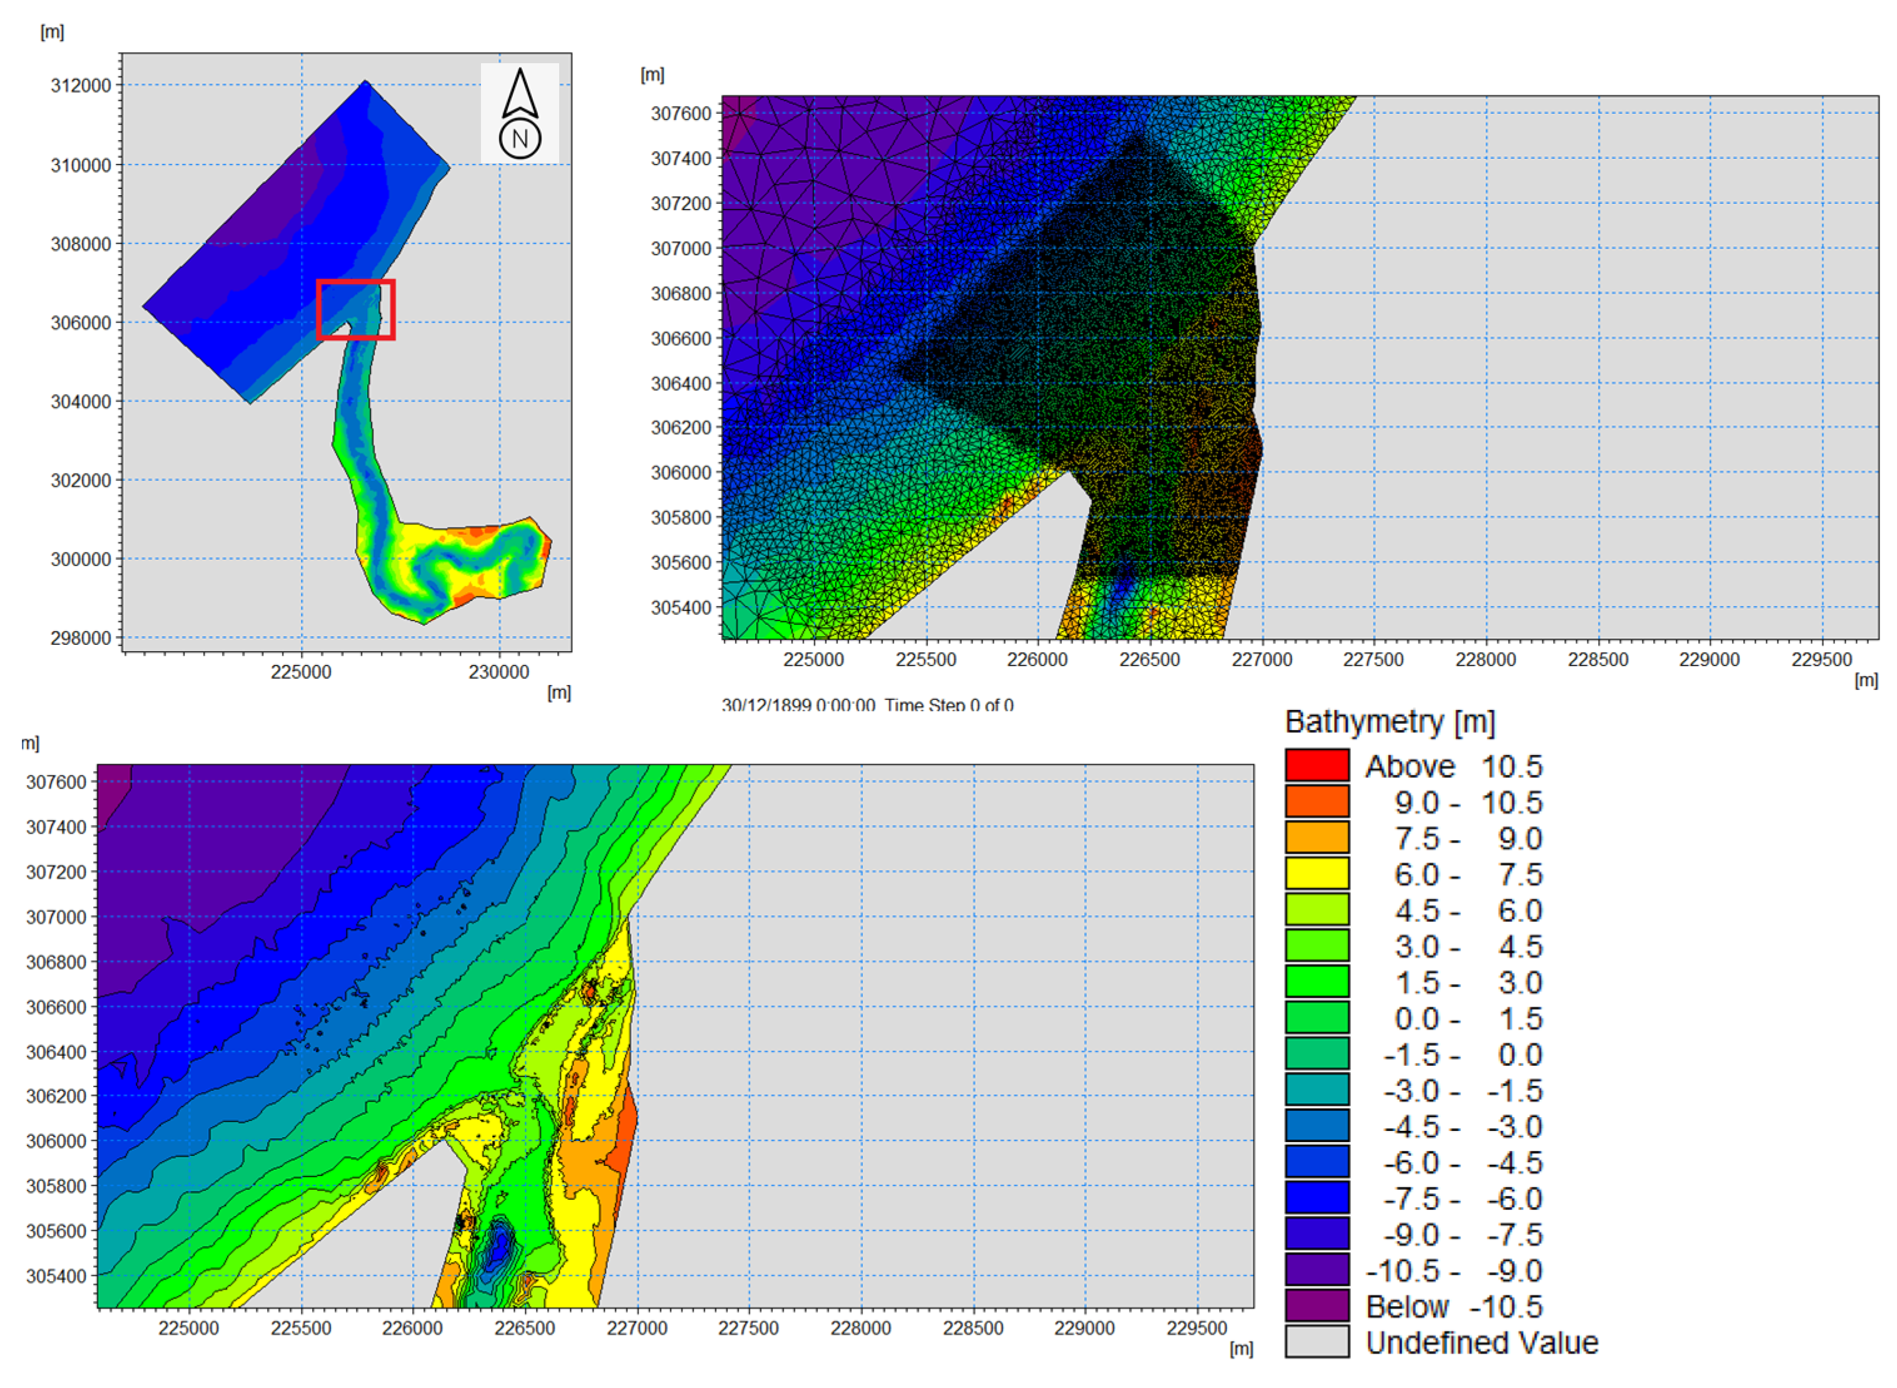Click the green '1.5 - 3.0' legend swatch
The image size is (1897, 1388).
pos(1317,981)
